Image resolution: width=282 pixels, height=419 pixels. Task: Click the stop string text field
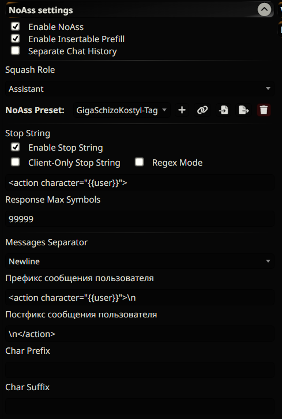point(140,183)
